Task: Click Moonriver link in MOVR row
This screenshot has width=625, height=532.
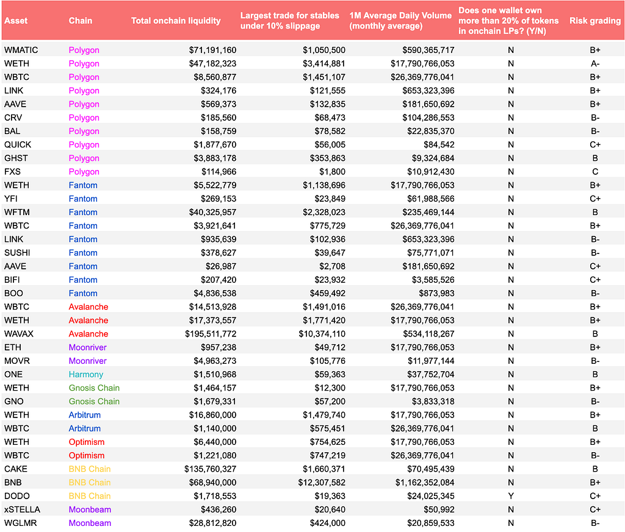Action: (88, 361)
